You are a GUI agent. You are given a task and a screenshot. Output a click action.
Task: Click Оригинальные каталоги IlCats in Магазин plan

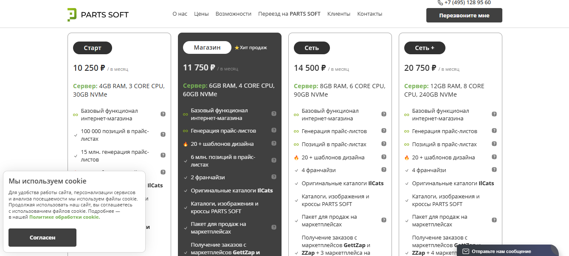click(232, 190)
